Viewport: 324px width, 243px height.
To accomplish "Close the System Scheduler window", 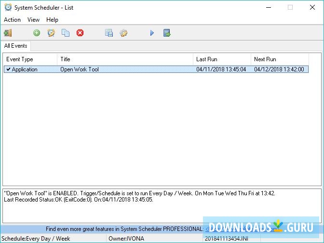I will [x=312, y=7].
